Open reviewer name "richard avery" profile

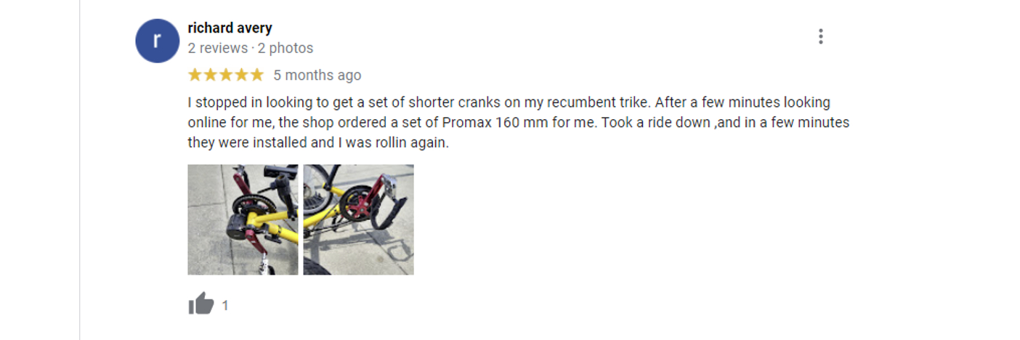click(230, 28)
